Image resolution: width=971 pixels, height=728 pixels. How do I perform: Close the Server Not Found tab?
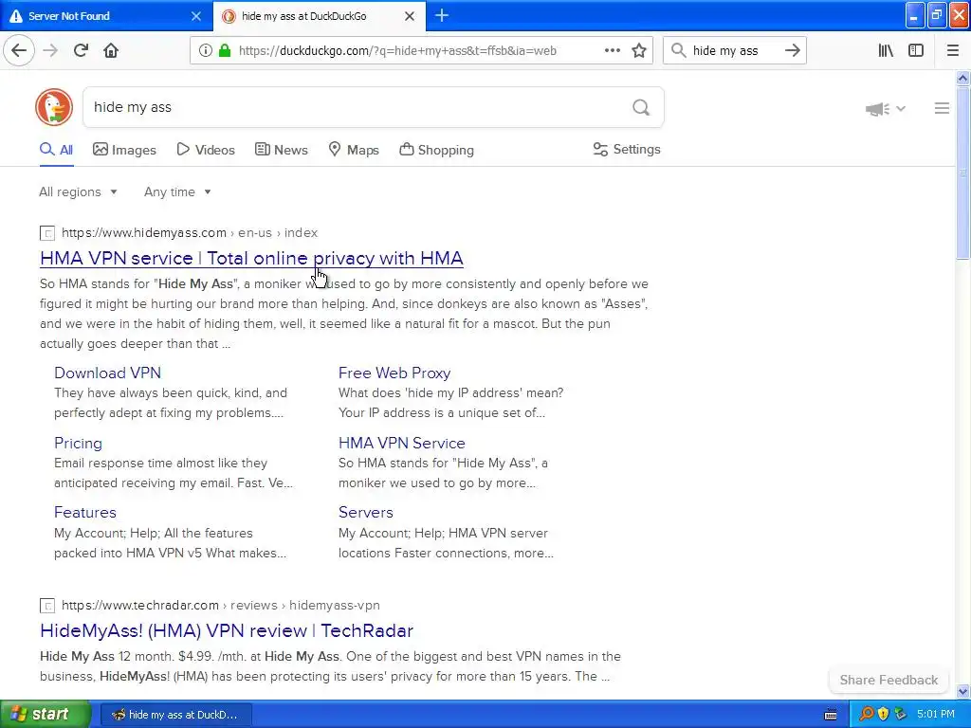pyautogui.click(x=196, y=16)
